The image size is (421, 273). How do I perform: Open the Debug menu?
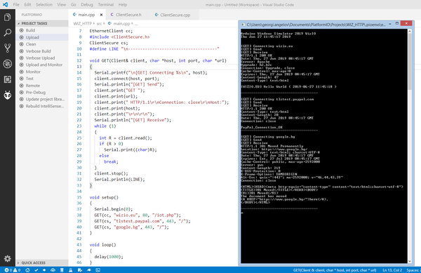coord(87,5)
